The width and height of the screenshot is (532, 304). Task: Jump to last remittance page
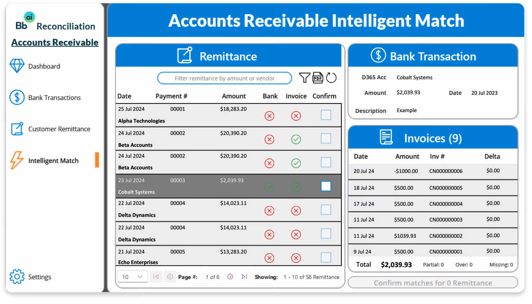[x=244, y=277]
